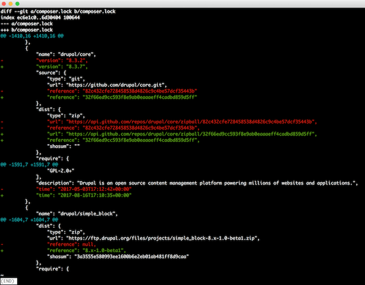
Task: Click the "type": "git" line
Action: (x=66, y=79)
